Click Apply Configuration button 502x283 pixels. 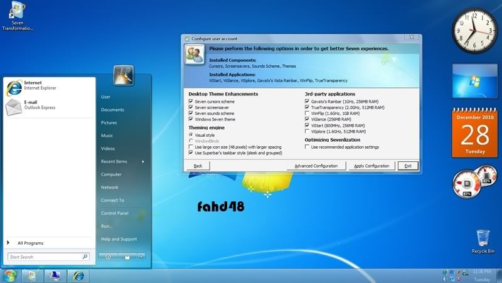(371, 166)
